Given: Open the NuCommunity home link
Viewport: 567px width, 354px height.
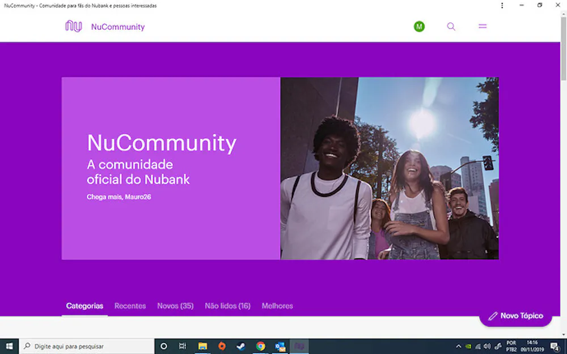Looking at the screenshot, I should pos(118,27).
